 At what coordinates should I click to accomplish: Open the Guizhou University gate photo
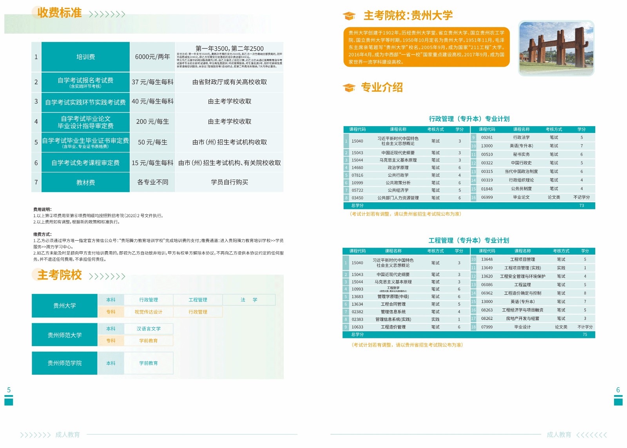point(556,48)
